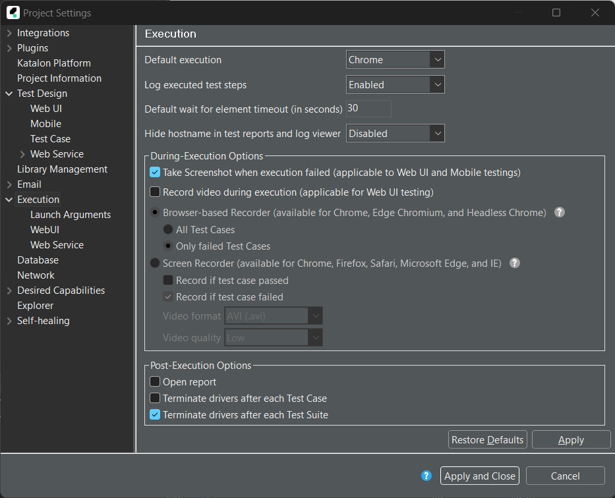Click the Apply button
The height and width of the screenshot is (498, 615).
pos(571,439)
